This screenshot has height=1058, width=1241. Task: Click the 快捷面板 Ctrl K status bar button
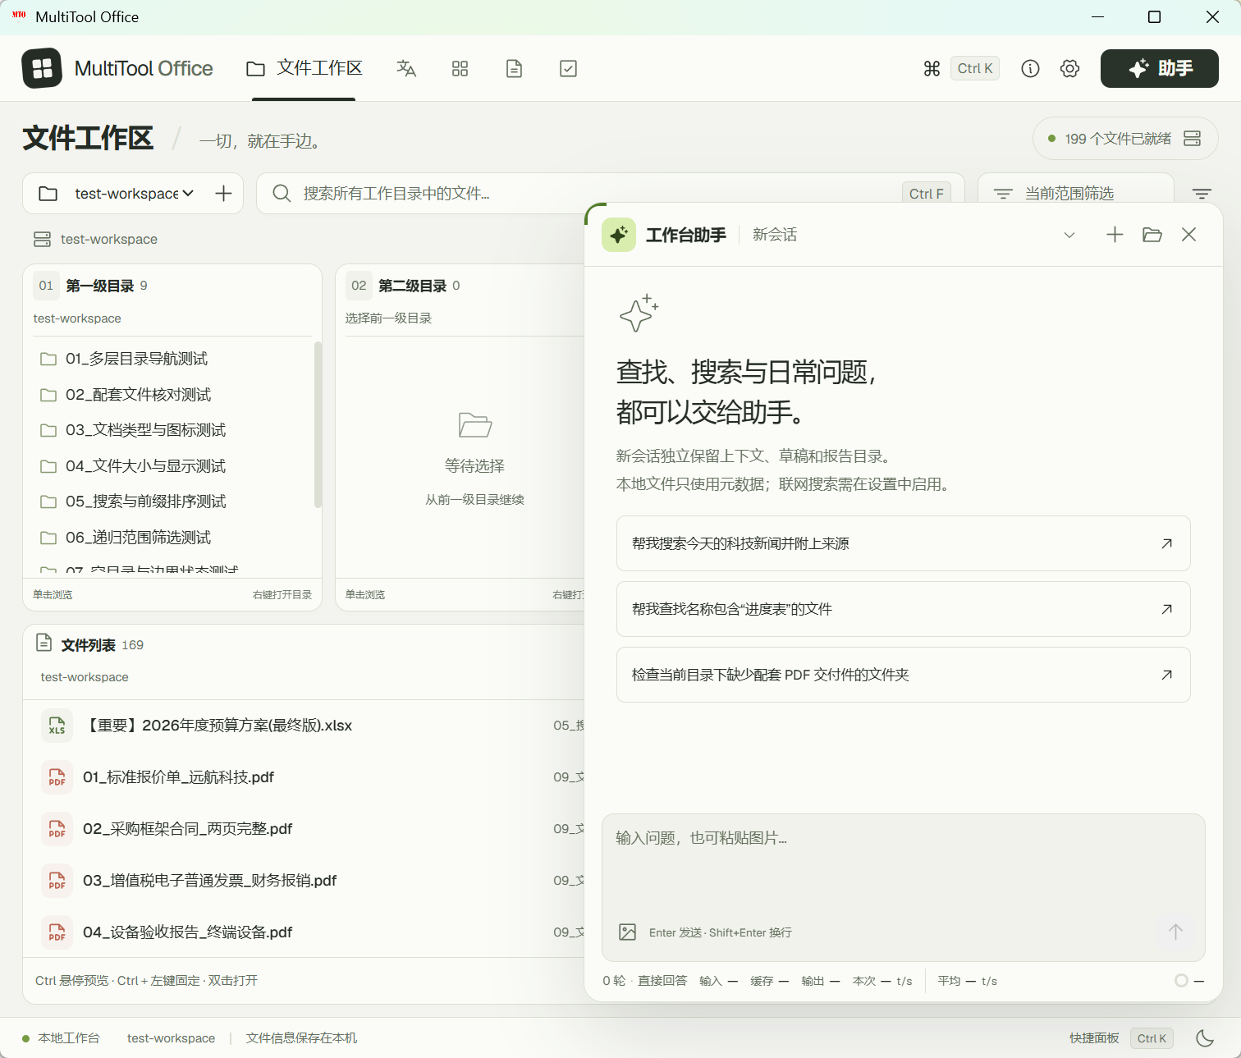(x=1121, y=1038)
